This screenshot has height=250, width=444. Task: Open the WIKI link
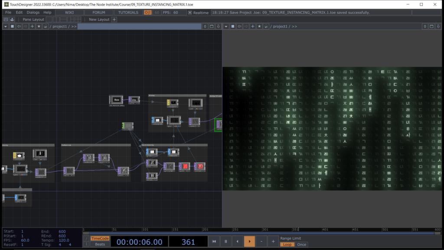pos(69,13)
